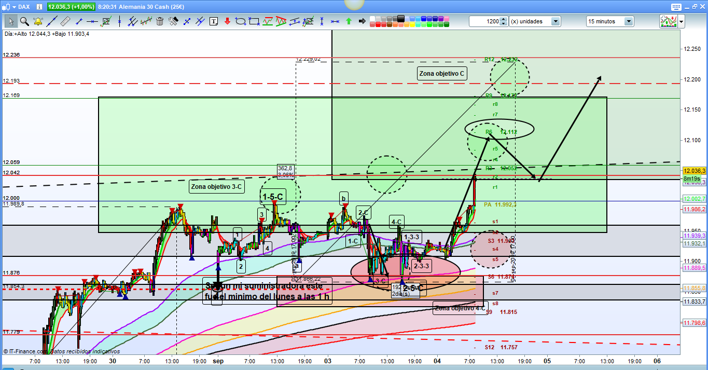The height and width of the screenshot is (370, 708).
Task: Expand the indicators button dropdown arrow
Action: [x=681, y=21]
